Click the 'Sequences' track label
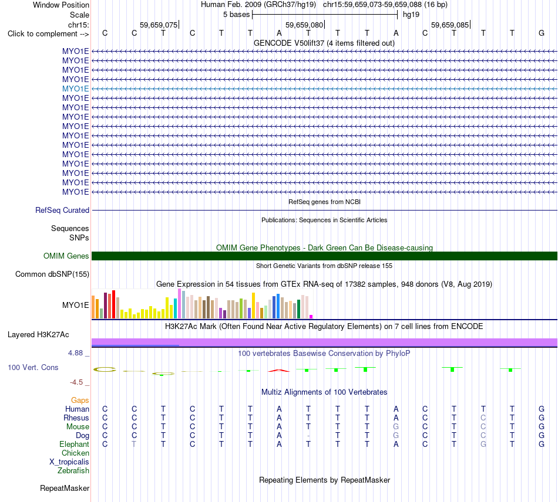Screen dimensions: 558x502 pos(70,229)
